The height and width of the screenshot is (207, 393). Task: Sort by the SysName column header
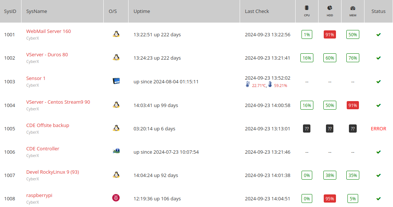click(x=37, y=11)
